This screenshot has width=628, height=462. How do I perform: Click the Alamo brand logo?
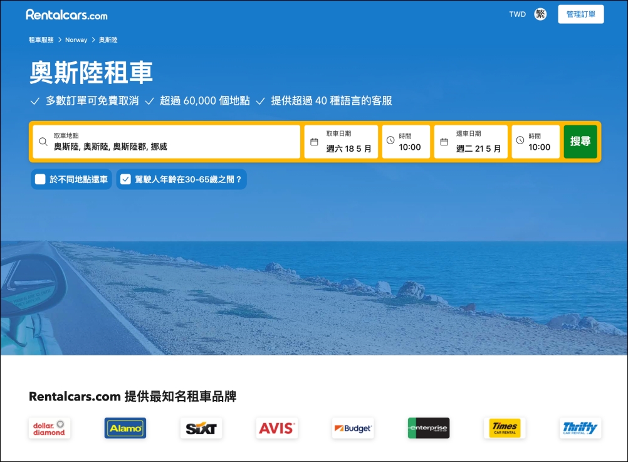125,428
